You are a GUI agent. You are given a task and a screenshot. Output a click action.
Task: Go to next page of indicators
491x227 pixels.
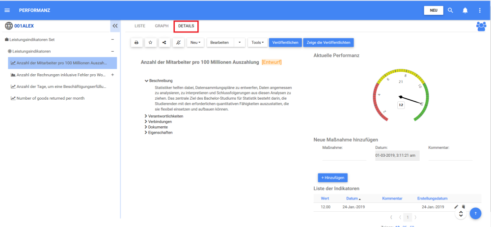point(415,217)
